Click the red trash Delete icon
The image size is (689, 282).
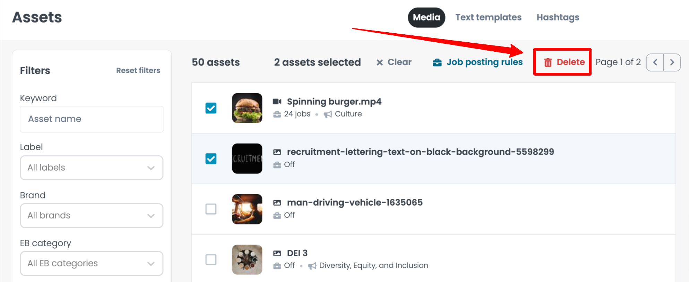pyautogui.click(x=548, y=62)
